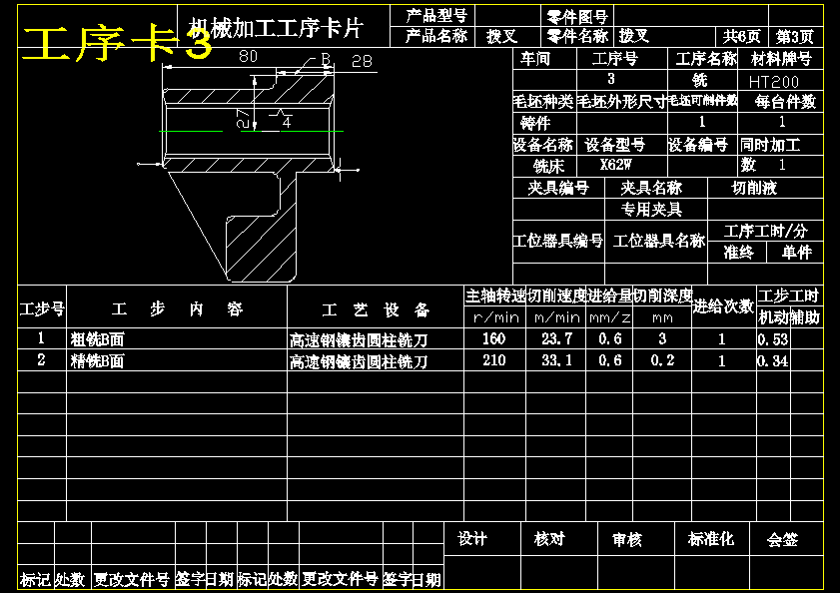The height and width of the screenshot is (593, 840).
Task: Click the 材料牌号 header cell
Action: [781, 58]
